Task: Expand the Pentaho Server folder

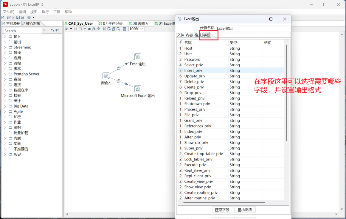Action: pyautogui.click(x=5, y=74)
